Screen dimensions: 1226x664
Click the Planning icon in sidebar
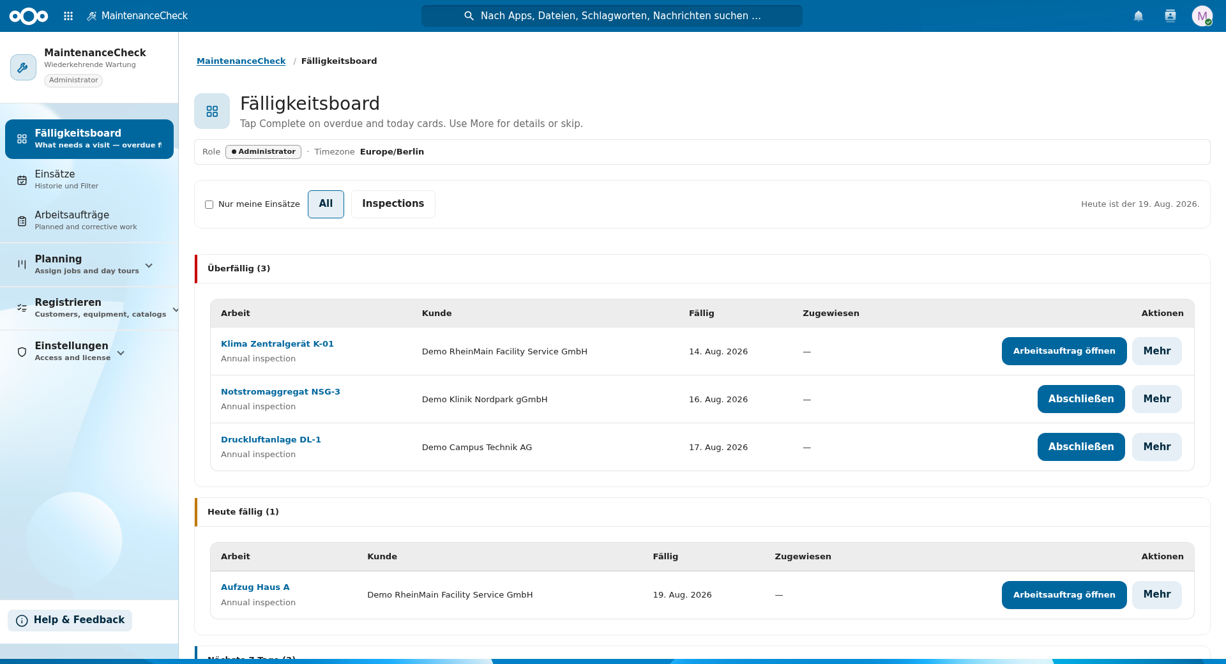[22, 264]
